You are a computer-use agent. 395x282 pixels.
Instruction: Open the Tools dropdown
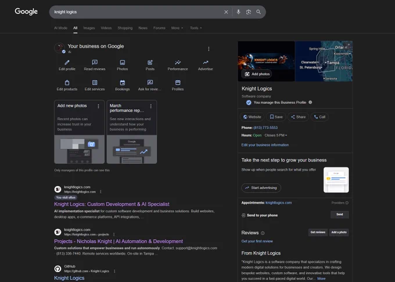point(196,28)
